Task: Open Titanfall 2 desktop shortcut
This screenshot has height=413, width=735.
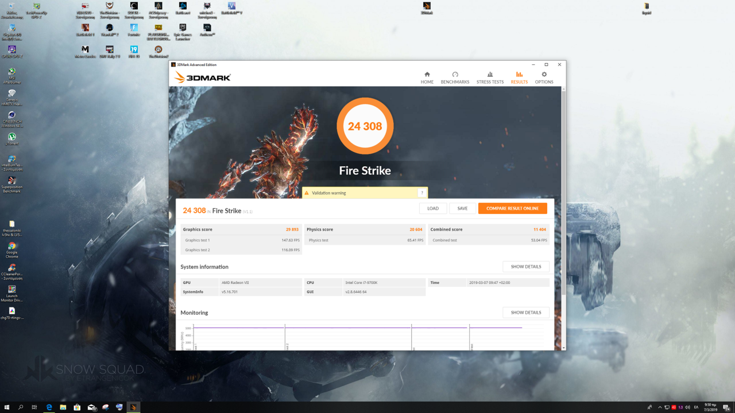Action: click(110, 30)
